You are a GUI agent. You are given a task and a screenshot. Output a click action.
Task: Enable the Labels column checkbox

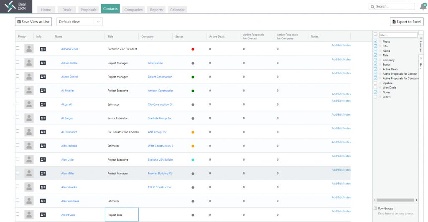click(375, 97)
